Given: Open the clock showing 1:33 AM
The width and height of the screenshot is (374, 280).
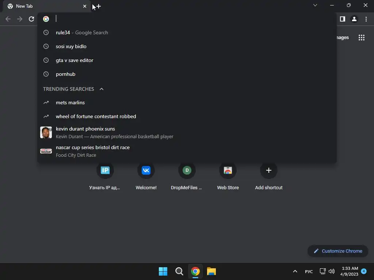Looking at the screenshot, I should pos(350,271).
